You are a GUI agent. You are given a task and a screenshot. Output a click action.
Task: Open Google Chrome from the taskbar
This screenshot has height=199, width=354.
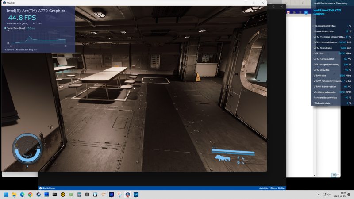(x=30, y=195)
